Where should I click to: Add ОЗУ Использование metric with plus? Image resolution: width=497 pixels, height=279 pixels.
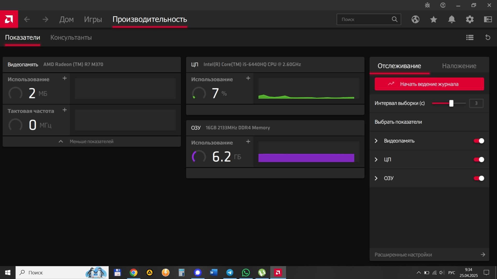point(248,141)
